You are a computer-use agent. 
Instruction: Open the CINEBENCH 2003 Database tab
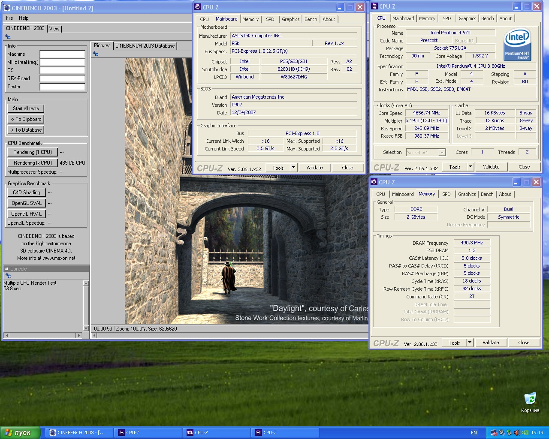(x=145, y=46)
